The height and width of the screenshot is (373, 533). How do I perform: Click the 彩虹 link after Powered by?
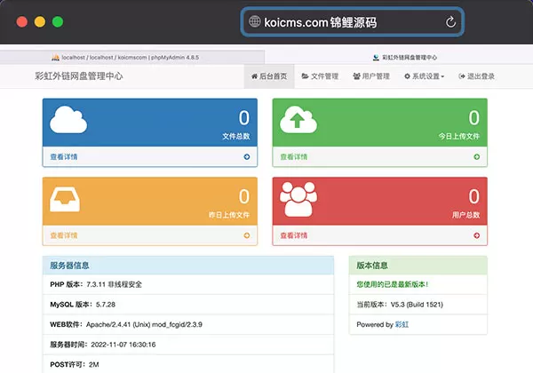click(402, 325)
